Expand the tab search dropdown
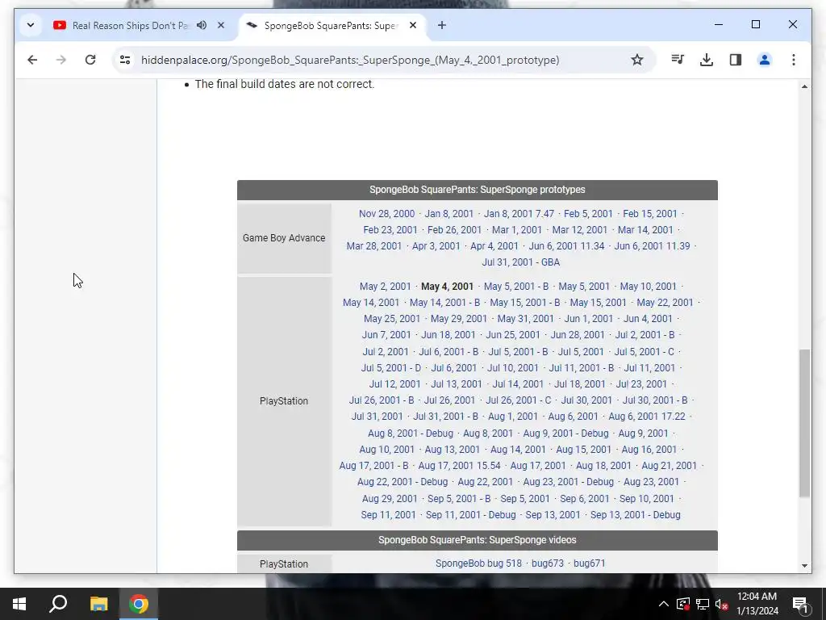 click(x=31, y=25)
